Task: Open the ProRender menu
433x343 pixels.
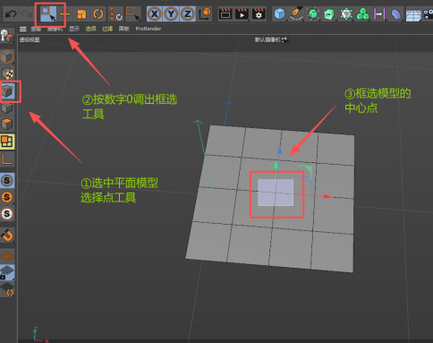Action: pyautogui.click(x=149, y=29)
